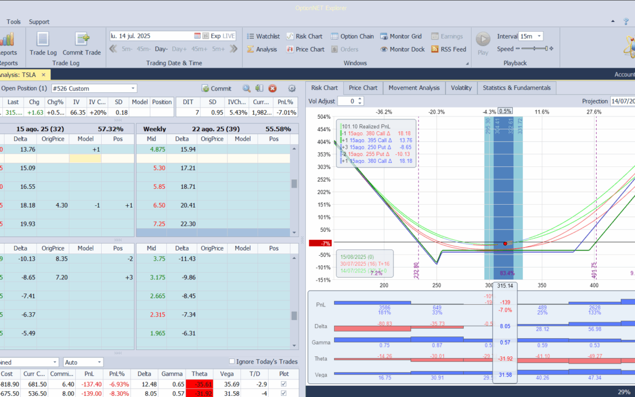
Task: Open the Watchlist window
Action: coord(263,36)
